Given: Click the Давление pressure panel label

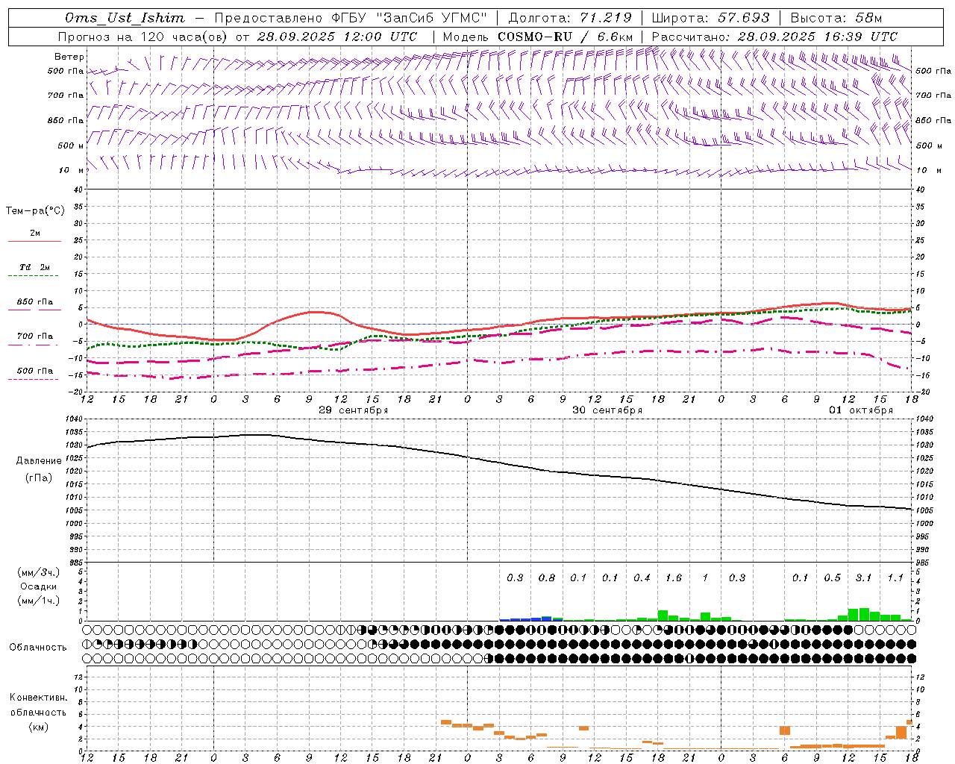Looking at the screenshot, I should [x=39, y=461].
